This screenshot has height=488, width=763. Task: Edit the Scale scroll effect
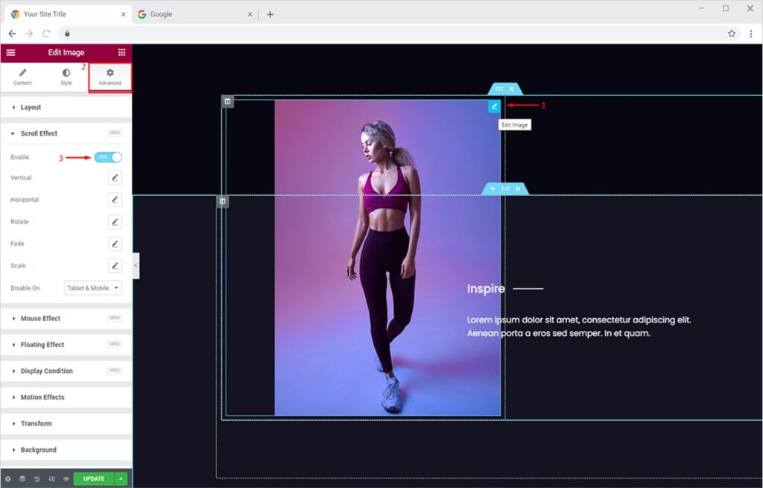point(115,266)
